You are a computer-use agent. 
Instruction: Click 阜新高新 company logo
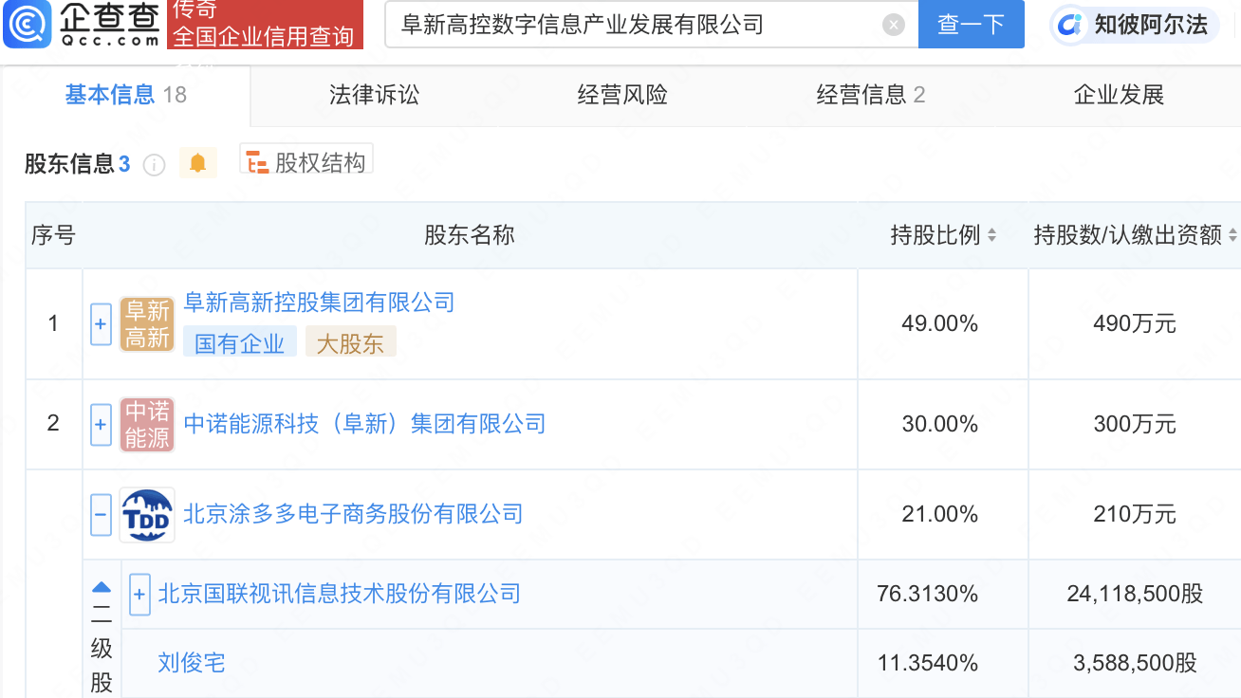point(147,324)
